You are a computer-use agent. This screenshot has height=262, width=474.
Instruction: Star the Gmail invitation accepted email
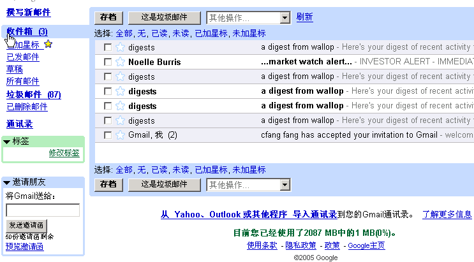pyautogui.click(x=120, y=135)
